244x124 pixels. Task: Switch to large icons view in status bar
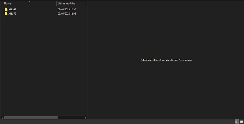click(x=241, y=122)
